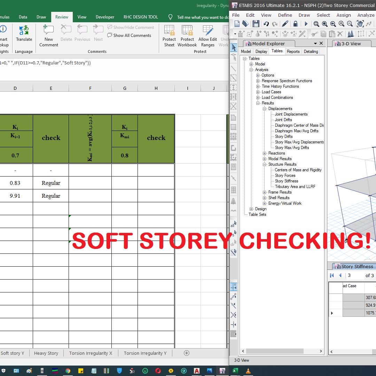This screenshot has height=376, width=376.
Task: Open the Model Explorer panel dropdown arrow
Action: pyautogui.click(x=315, y=44)
